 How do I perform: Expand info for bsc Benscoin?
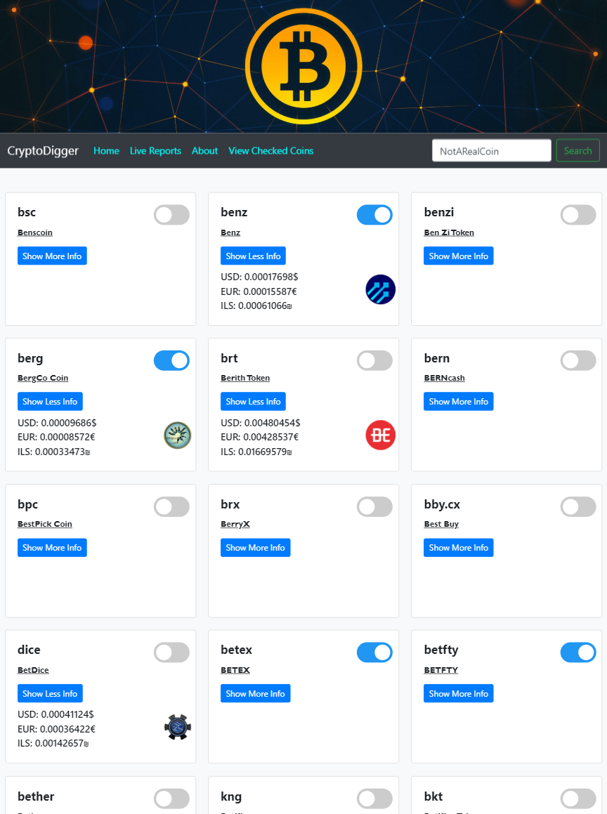(52, 256)
